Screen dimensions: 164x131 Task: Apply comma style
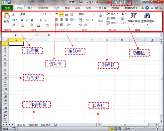pyautogui.click(x=93, y=20)
